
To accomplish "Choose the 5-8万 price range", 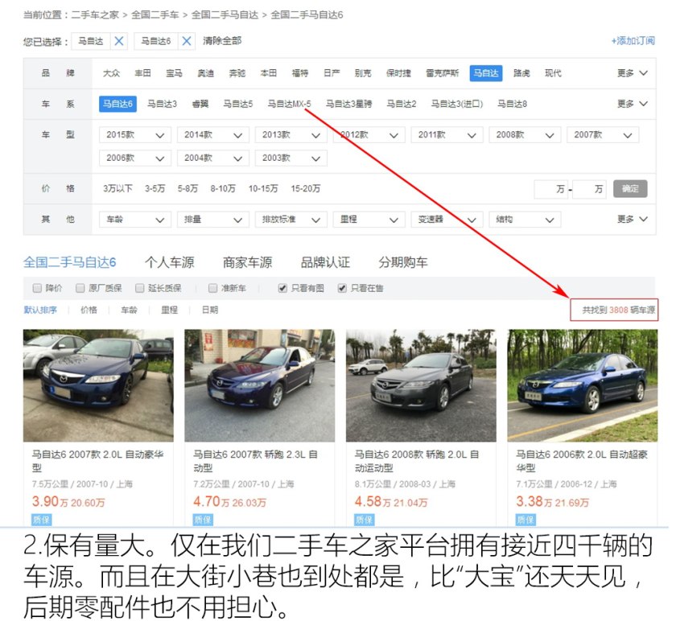I will (x=188, y=189).
